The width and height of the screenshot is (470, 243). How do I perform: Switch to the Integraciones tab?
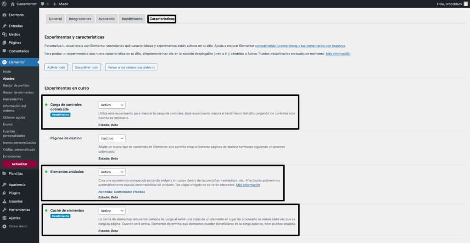80,19
